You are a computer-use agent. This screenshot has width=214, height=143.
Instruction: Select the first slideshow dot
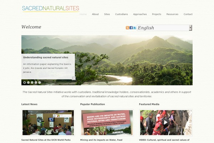25,82
